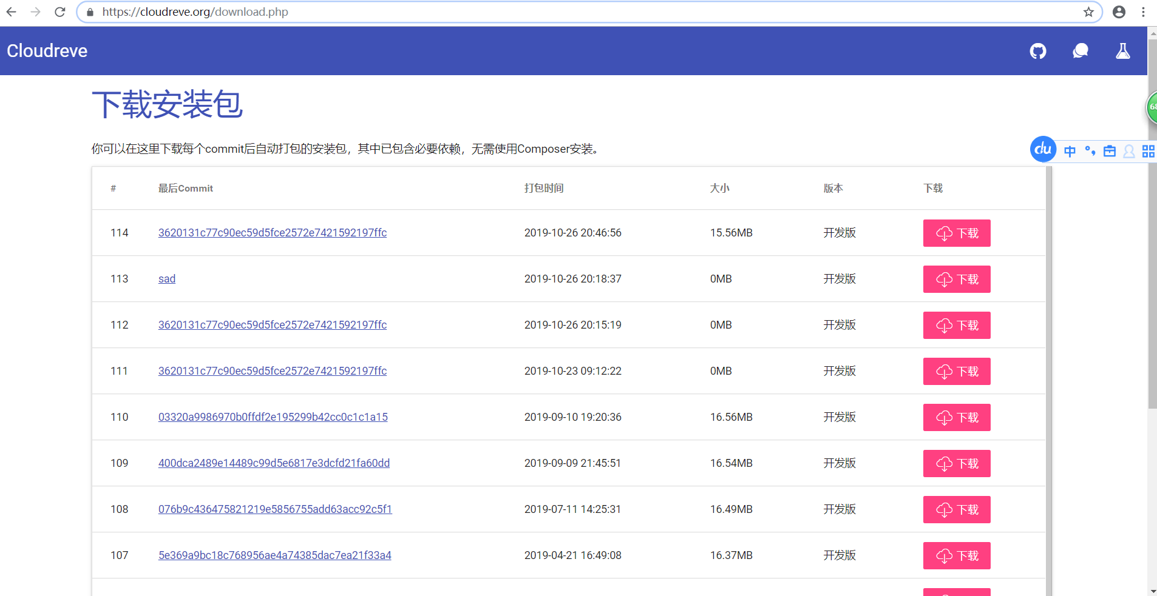
Task: Download build 114 with its 下载 button
Action: coord(957,233)
